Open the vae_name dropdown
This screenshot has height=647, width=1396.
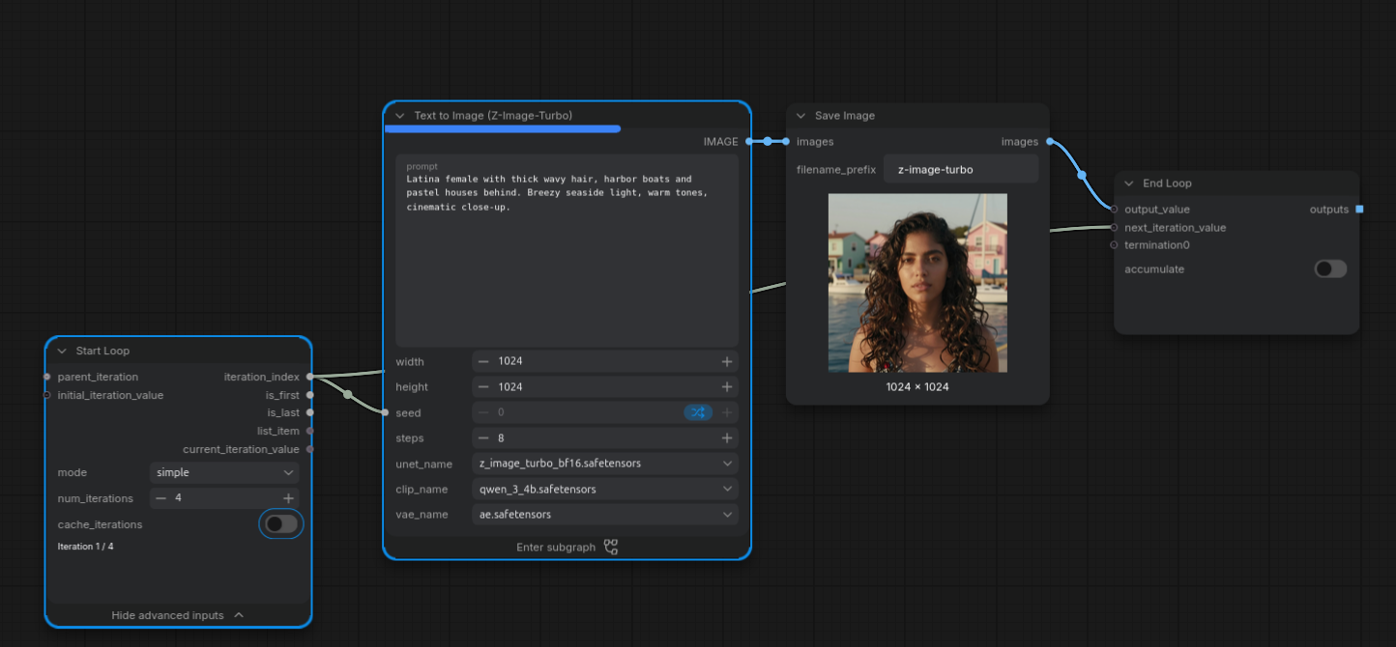(605, 515)
